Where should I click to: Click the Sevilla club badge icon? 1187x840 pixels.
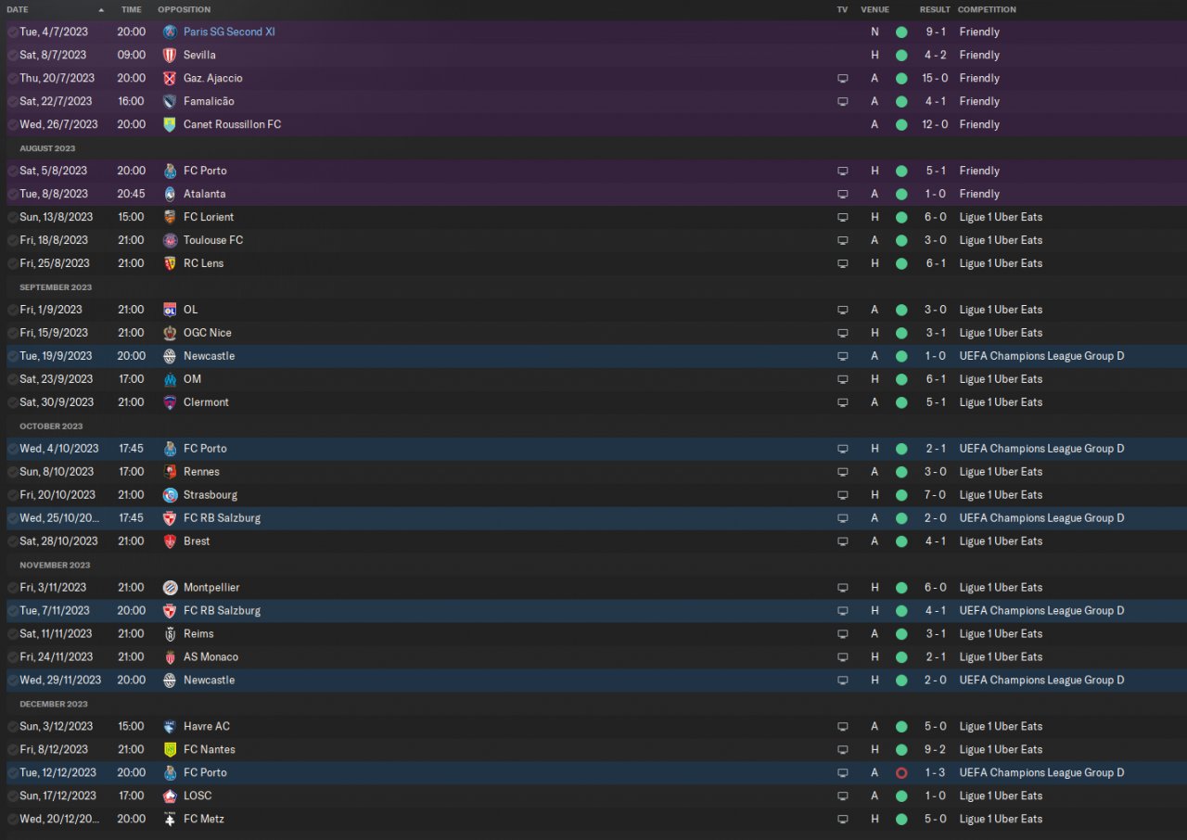click(x=170, y=55)
